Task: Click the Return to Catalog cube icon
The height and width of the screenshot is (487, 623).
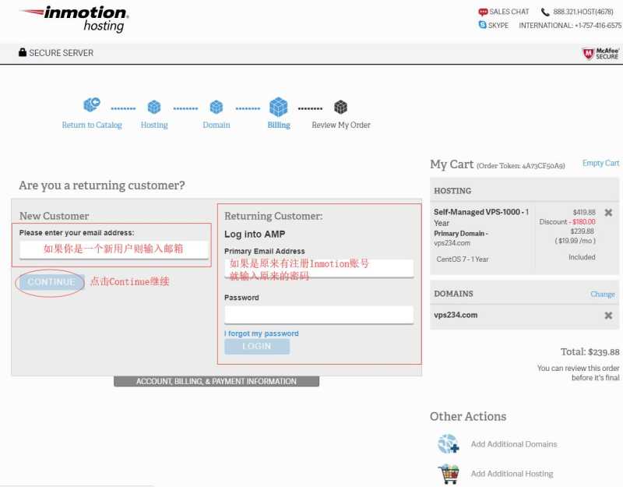Action: click(92, 105)
